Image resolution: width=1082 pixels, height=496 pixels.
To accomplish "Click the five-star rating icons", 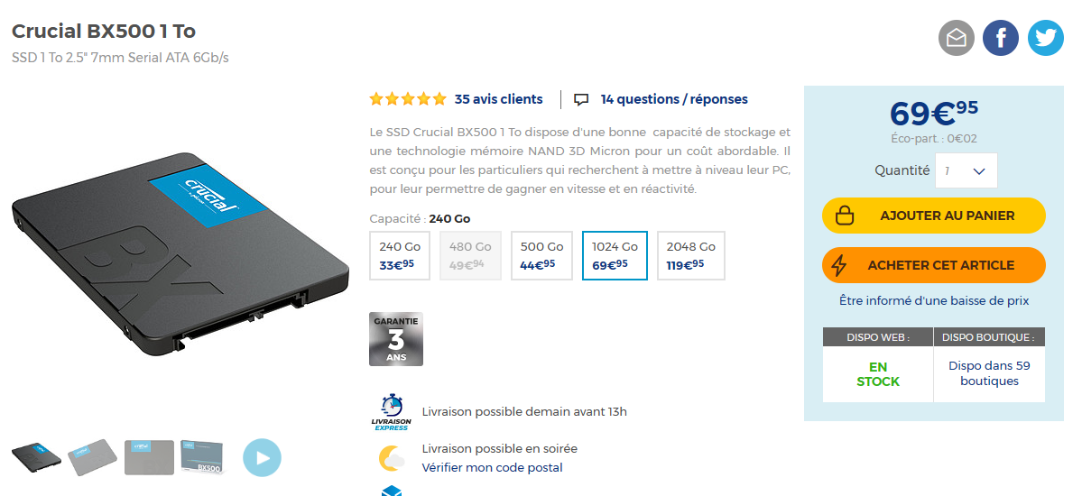I will coord(408,99).
